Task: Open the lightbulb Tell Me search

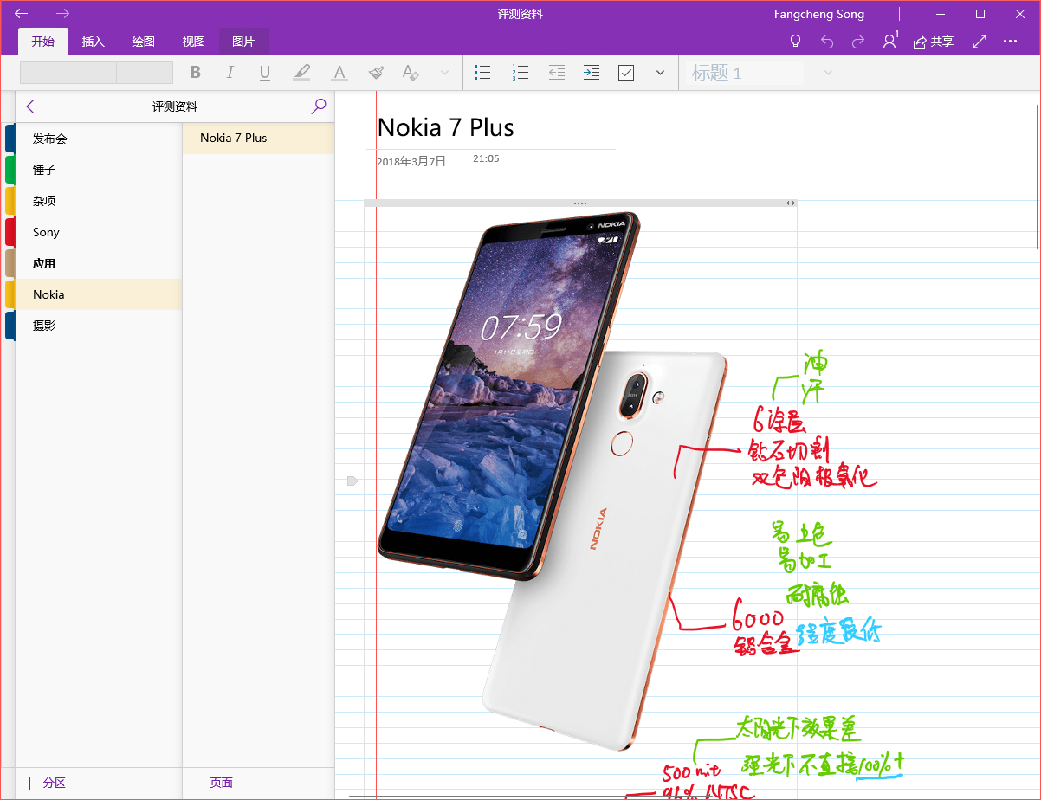Action: [x=796, y=42]
